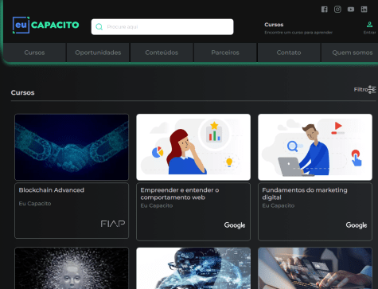
Task: Click the FIAP logo on Blockchain card
Action: pos(113,224)
